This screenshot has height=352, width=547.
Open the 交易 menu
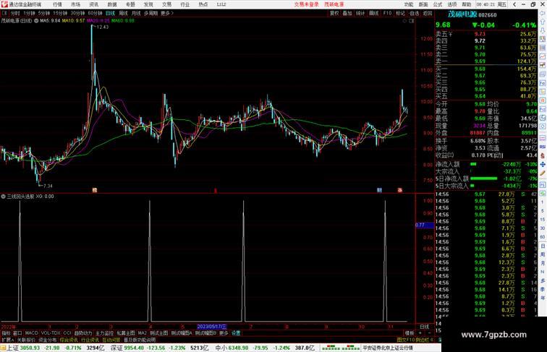coord(166,4)
